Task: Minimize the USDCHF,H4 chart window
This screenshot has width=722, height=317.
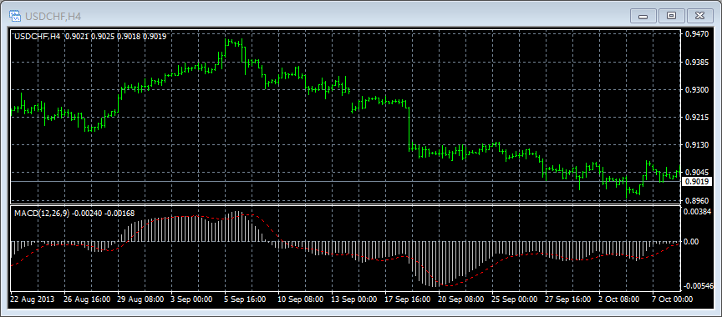Action: 643,16
